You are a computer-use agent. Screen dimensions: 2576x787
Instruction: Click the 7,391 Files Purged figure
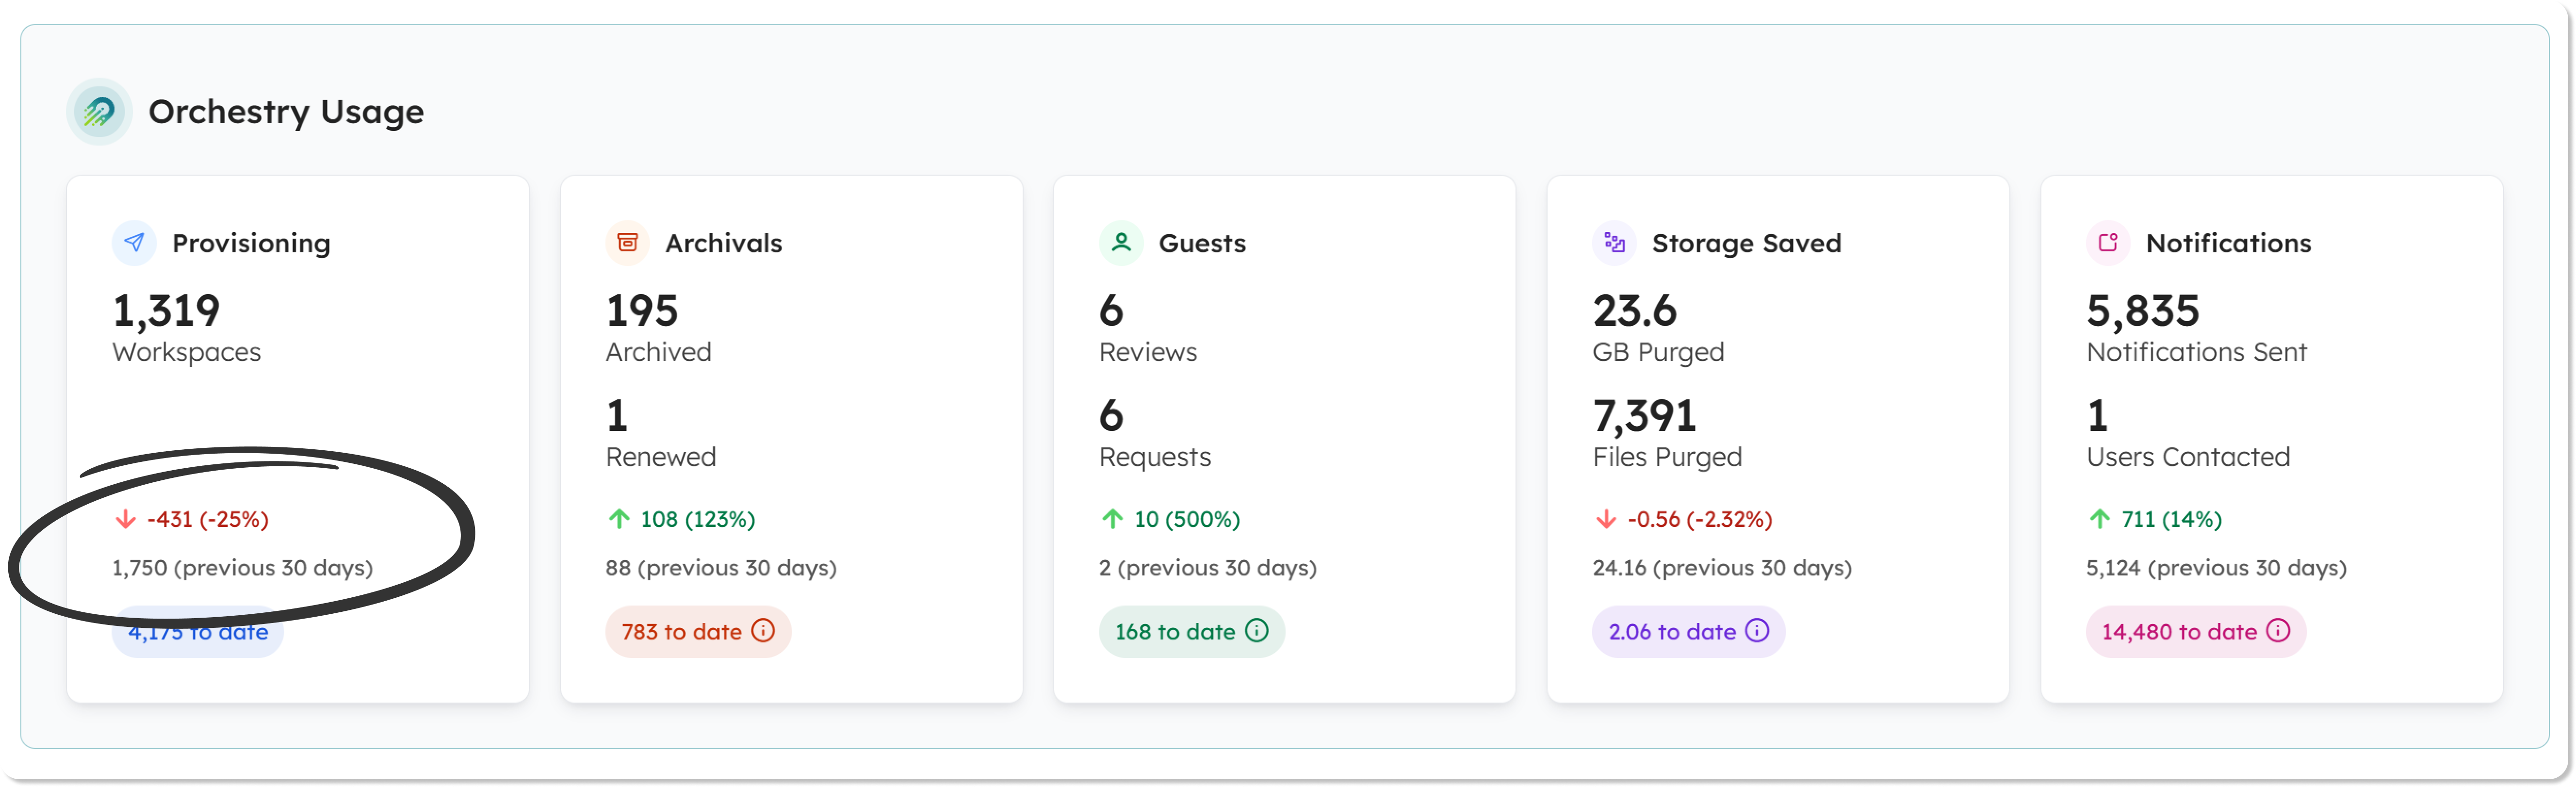(1644, 416)
